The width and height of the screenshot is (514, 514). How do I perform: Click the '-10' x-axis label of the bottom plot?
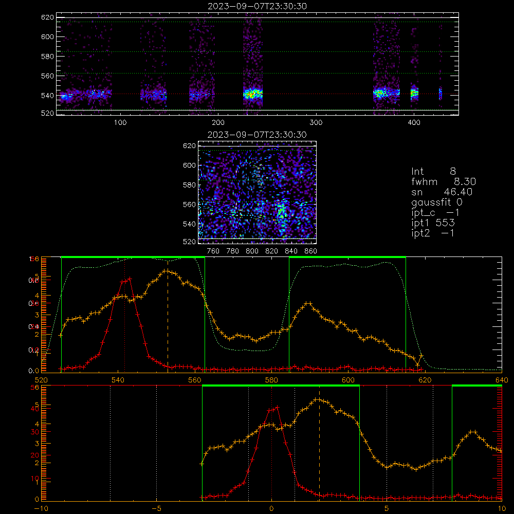point(41,509)
